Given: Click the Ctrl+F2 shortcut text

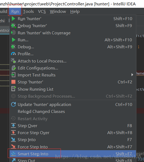Looking at the screenshot, I should tap(125, 82).
